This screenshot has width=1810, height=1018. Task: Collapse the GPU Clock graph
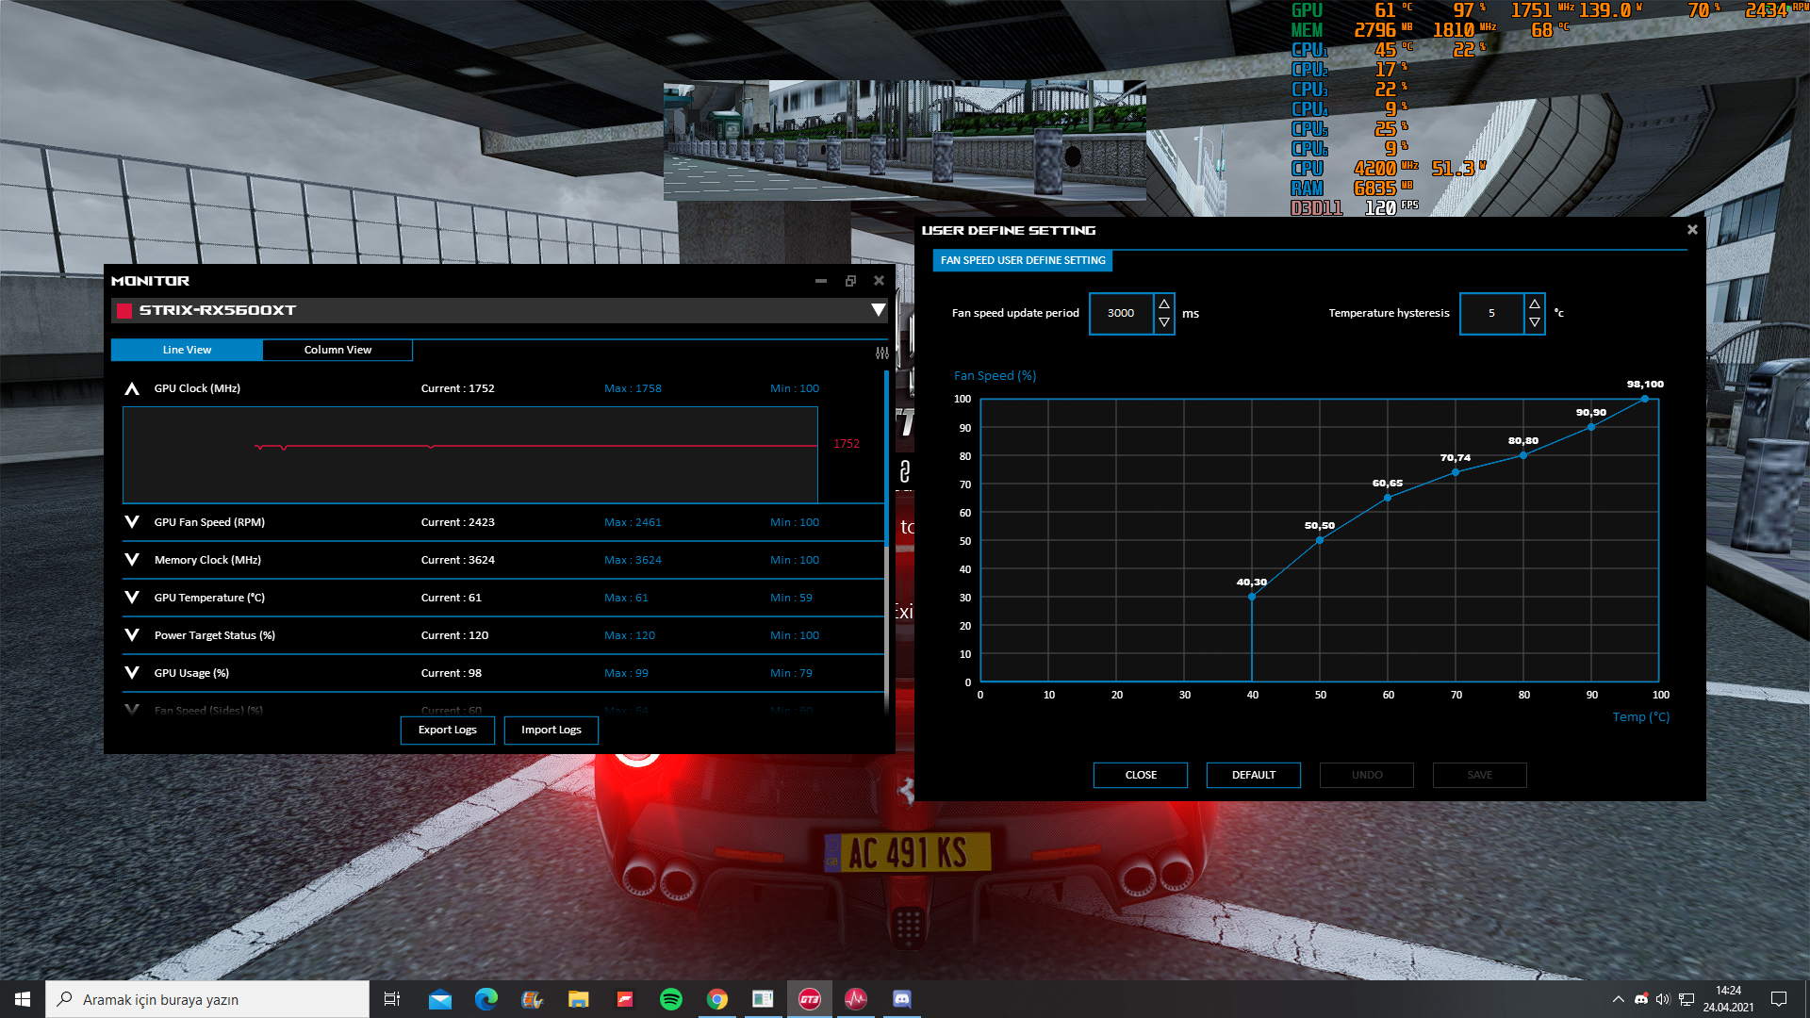pyautogui.click(x=132, y=388)
